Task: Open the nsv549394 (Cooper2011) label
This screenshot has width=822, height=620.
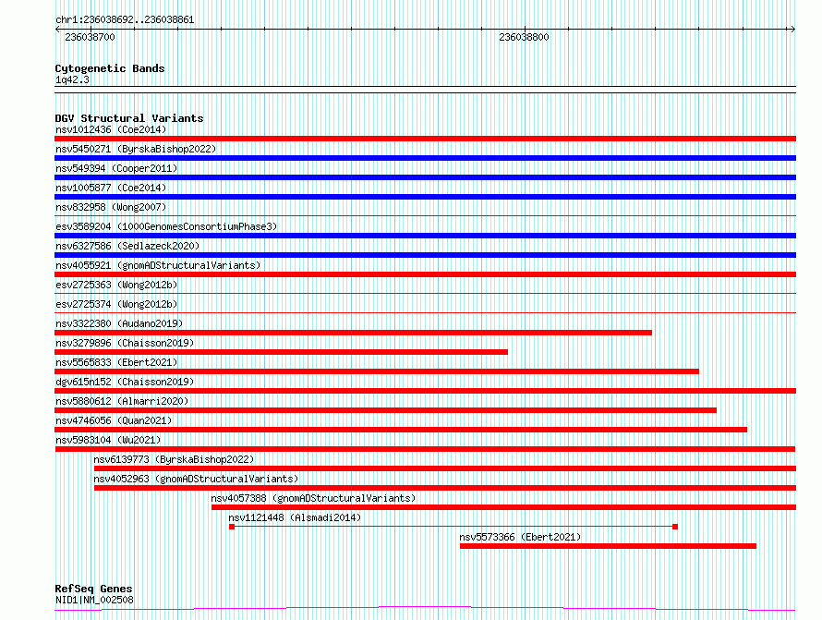Action: pyautogui.click(x=116, y=168)
